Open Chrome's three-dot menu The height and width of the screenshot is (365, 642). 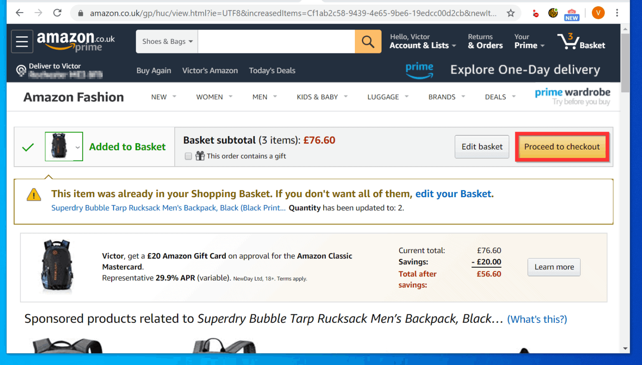pos(617,13)
